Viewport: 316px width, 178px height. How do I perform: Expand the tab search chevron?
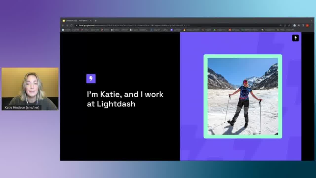311,21
